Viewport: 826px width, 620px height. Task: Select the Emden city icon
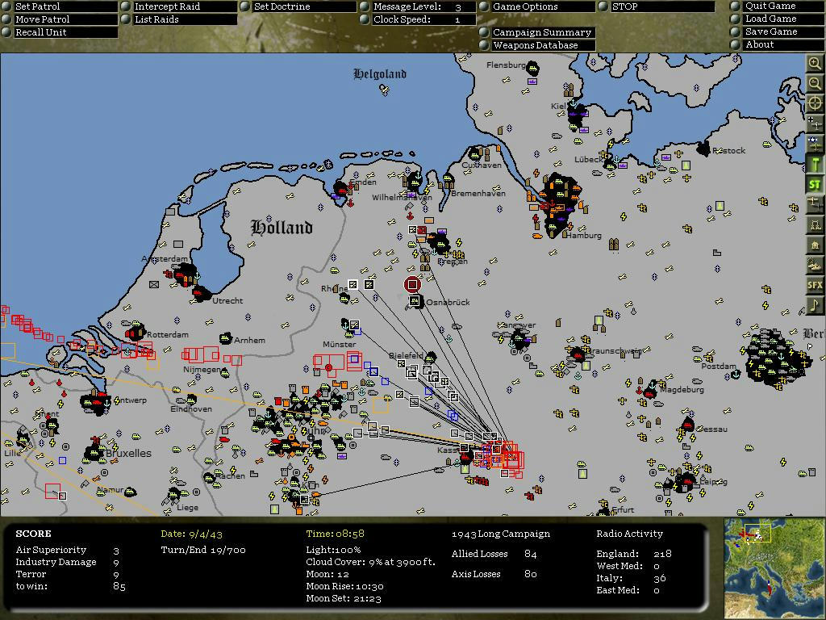341,187
